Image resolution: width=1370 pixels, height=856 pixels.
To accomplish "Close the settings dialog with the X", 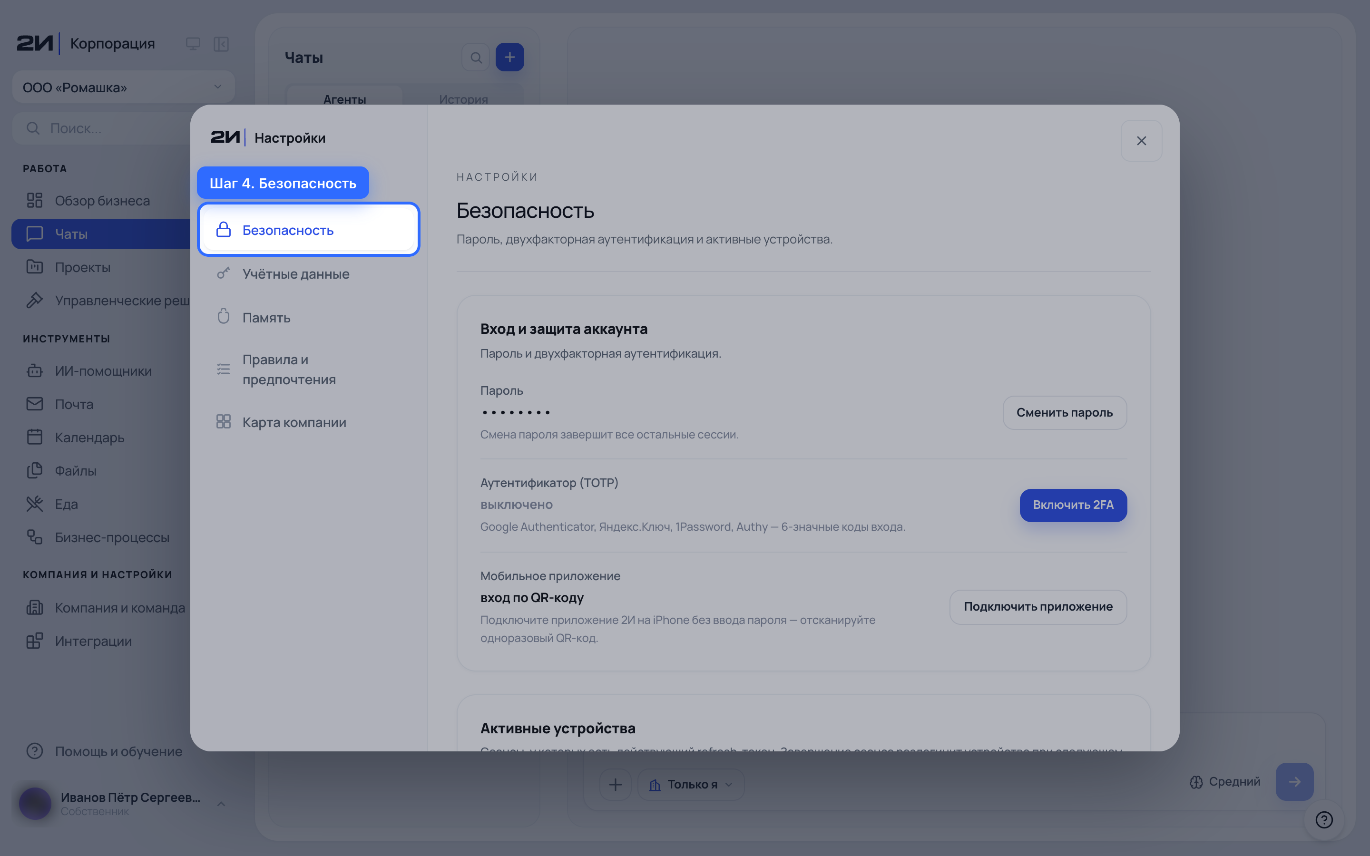I will [1141, 141].
